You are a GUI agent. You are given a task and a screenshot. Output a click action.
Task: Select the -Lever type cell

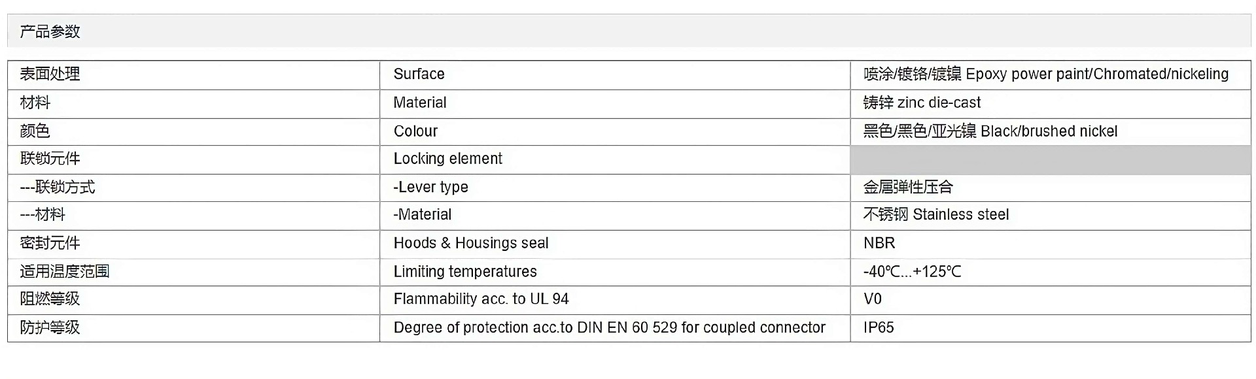pos(615,188)
